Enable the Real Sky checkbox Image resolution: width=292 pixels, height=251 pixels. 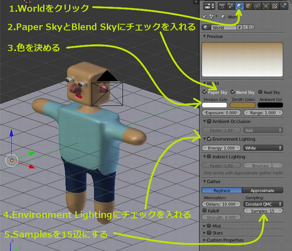click(260, 92)
